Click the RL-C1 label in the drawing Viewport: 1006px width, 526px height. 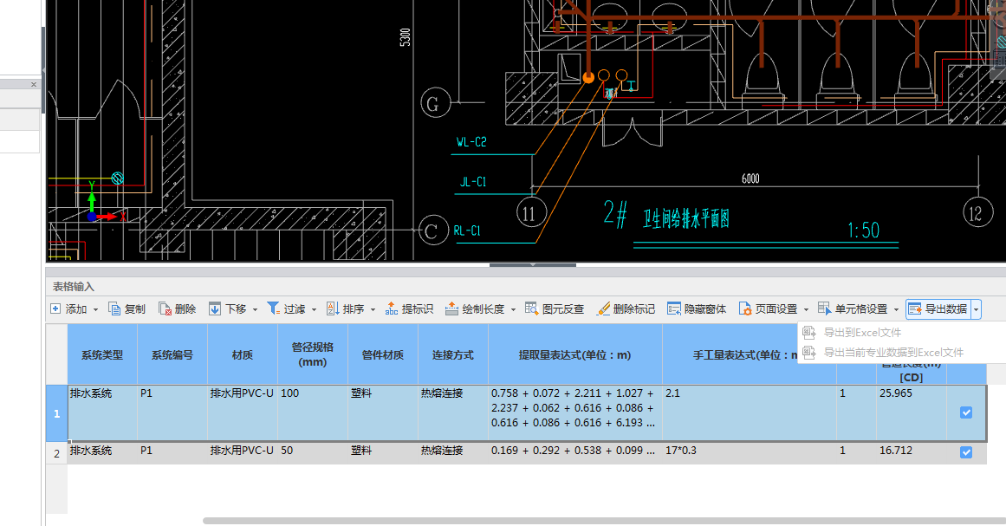point(467,231)
